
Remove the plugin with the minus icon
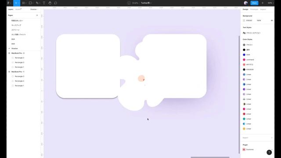coord(272,149)
